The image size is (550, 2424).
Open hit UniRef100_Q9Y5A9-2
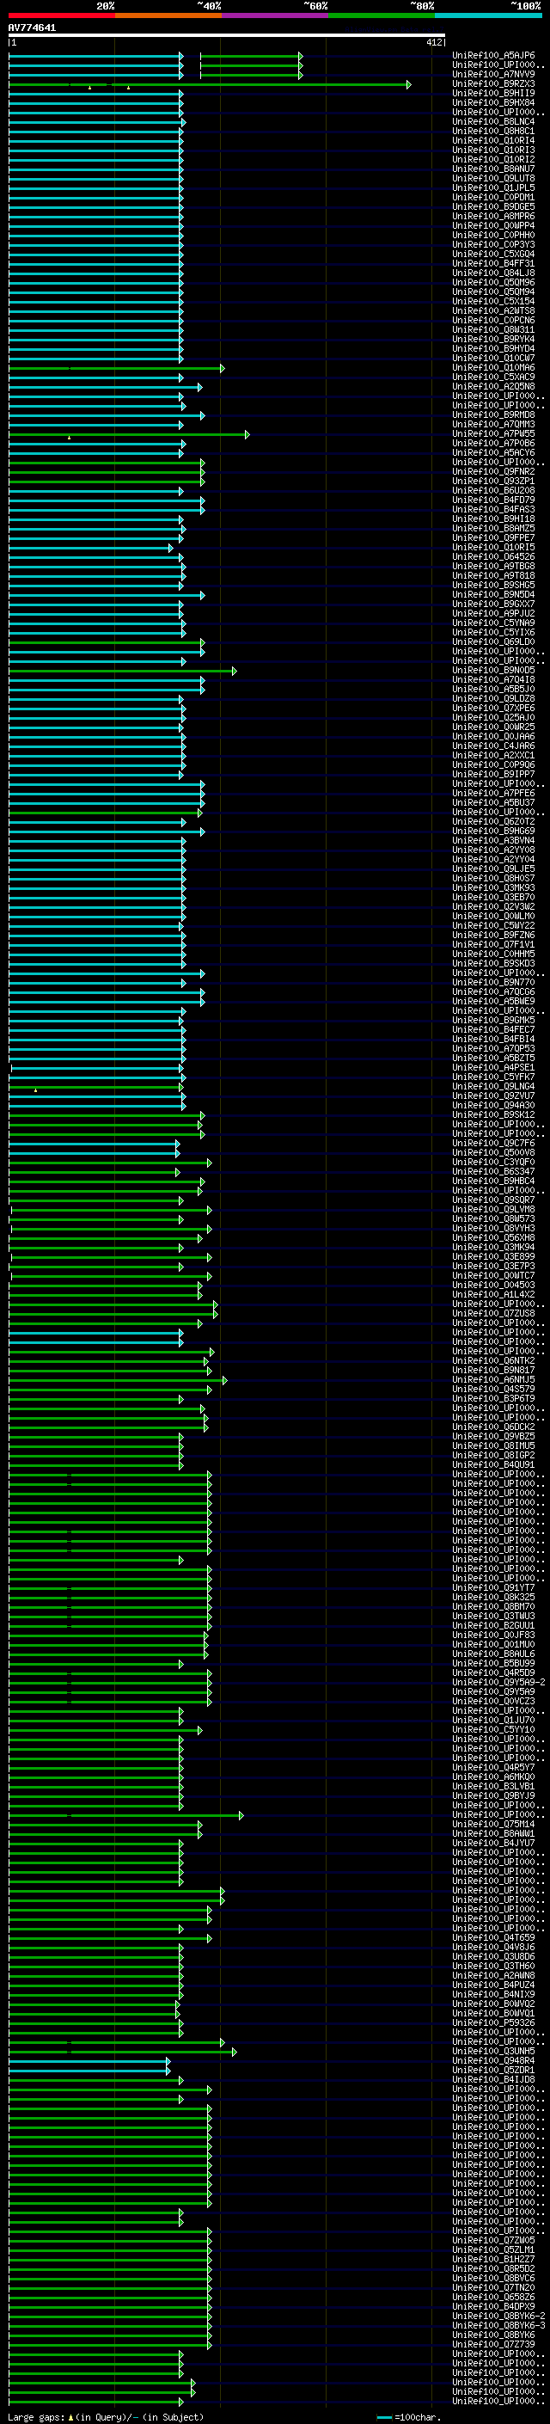[498, 1682]
